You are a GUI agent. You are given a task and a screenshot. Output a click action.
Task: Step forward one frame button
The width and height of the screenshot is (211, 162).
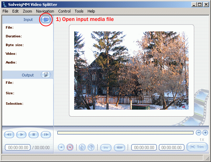click(x=46, y=134)
